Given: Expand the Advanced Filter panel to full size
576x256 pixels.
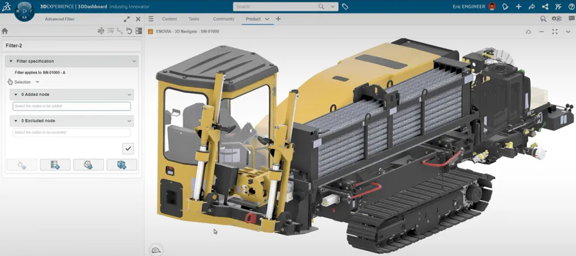Looking at the screenshot, I should point(127,19).
